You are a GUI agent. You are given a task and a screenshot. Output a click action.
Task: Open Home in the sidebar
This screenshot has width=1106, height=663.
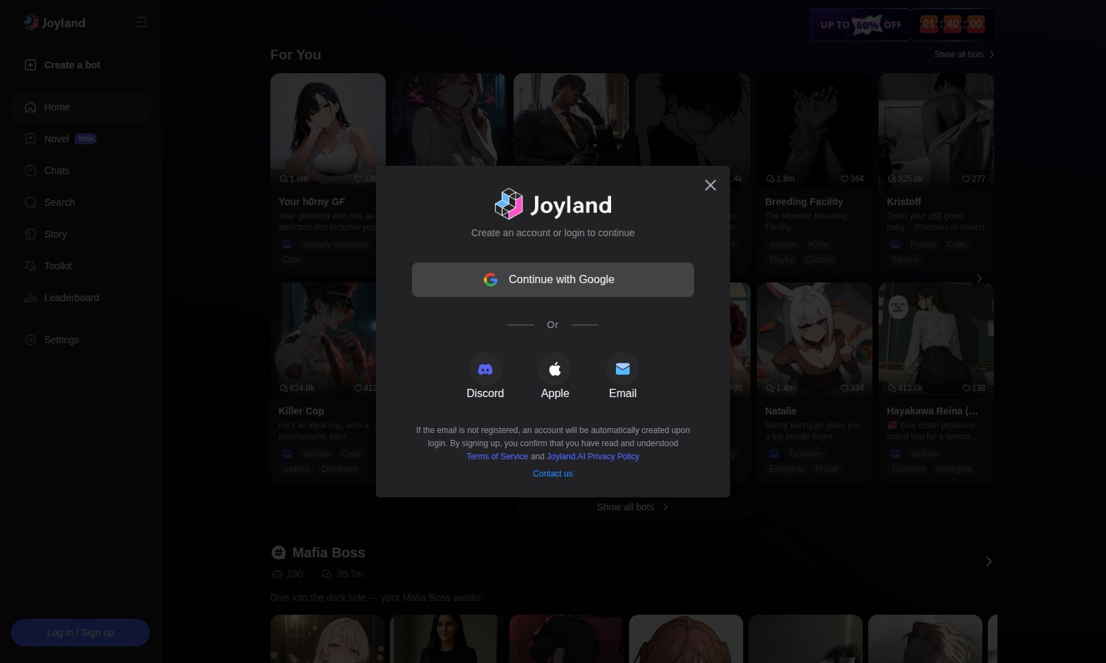click(x=81, y=107)
